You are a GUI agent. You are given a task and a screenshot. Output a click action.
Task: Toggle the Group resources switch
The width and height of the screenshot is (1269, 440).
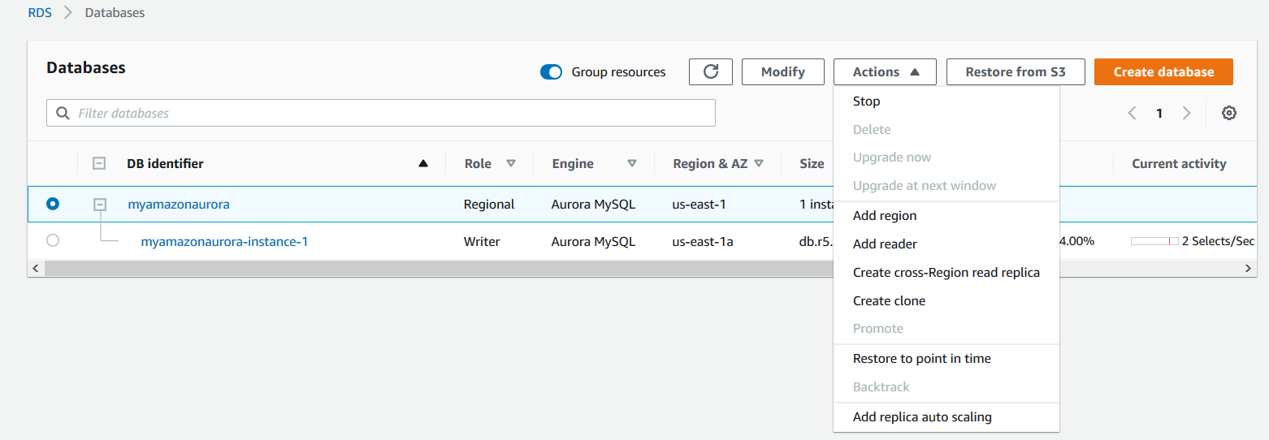click(551, 72)
